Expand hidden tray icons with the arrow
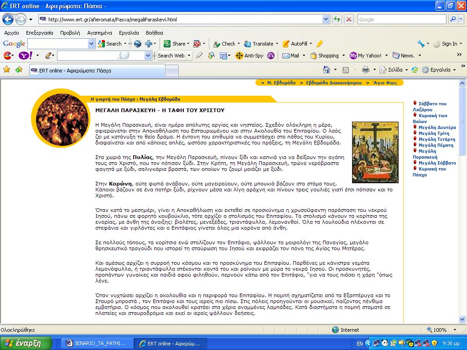Screen dimensions: 467x350 368,343
